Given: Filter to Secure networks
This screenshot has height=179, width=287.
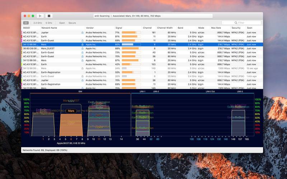Looking at the screenshot, I should pos(72,23).
